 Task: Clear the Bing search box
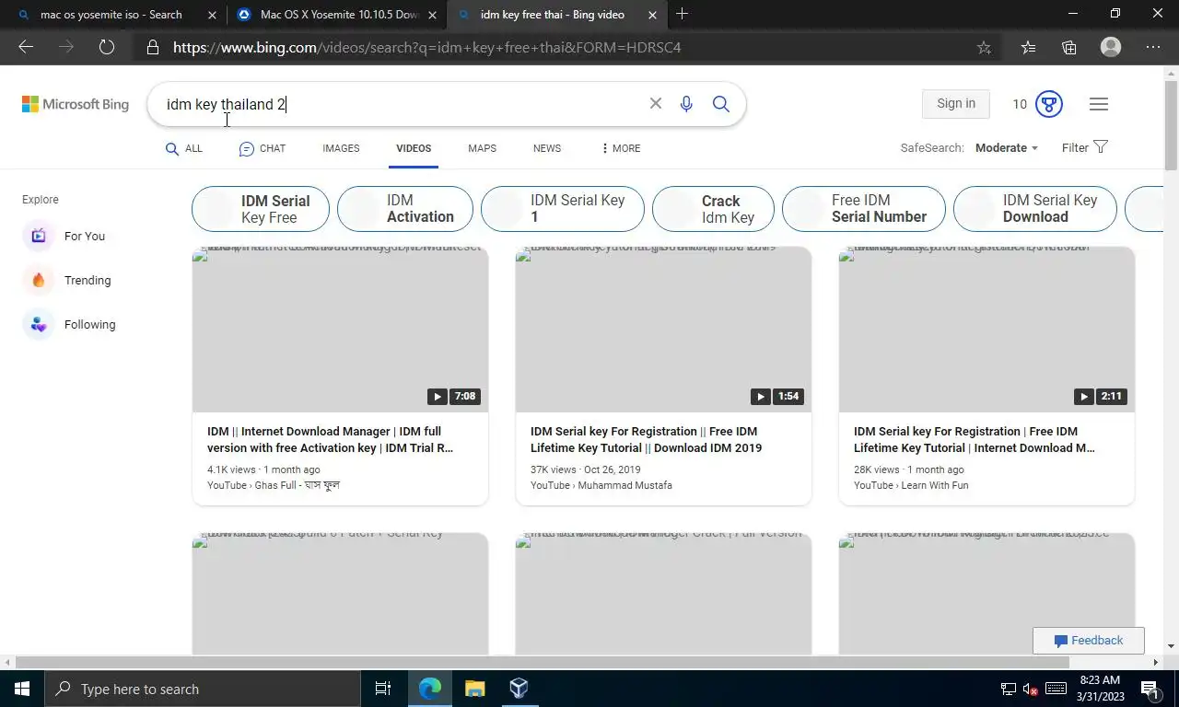tap(656, 104)
